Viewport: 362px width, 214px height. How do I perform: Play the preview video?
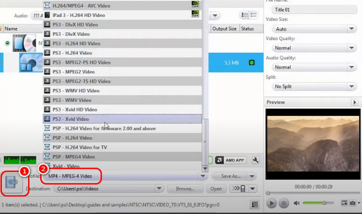click(271, 203)
